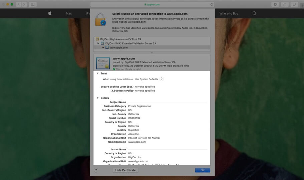Click the Safari back arrow button
The width and height of the screenshot is (304, 180).
[19, 4]
